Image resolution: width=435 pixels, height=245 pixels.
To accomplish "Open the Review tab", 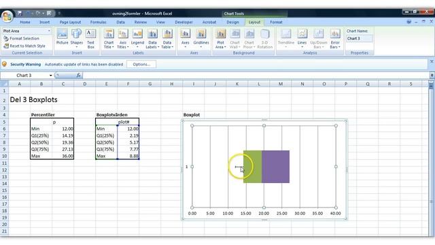I will [x=141, y=22].
